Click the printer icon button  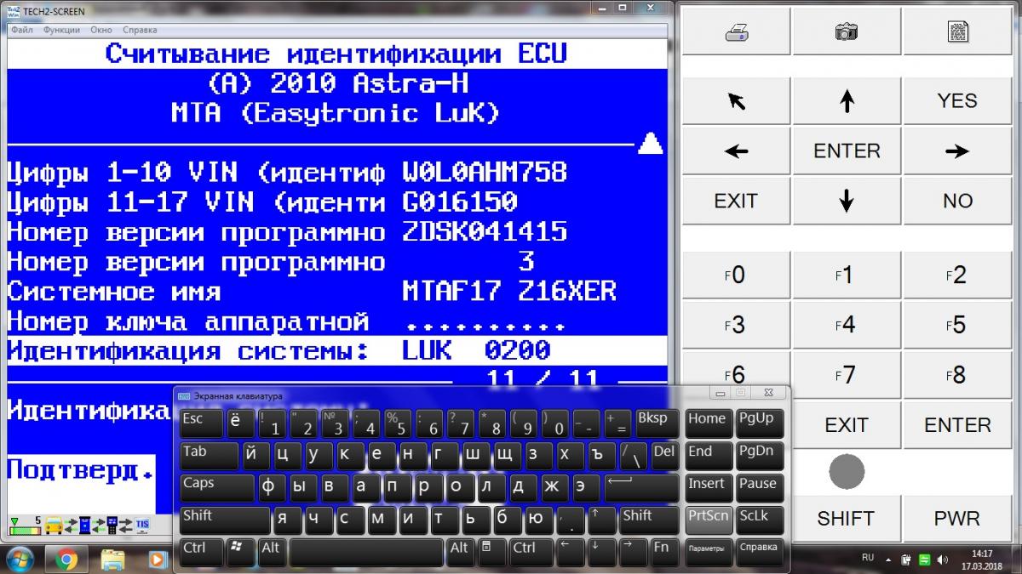tap(736, 32)
